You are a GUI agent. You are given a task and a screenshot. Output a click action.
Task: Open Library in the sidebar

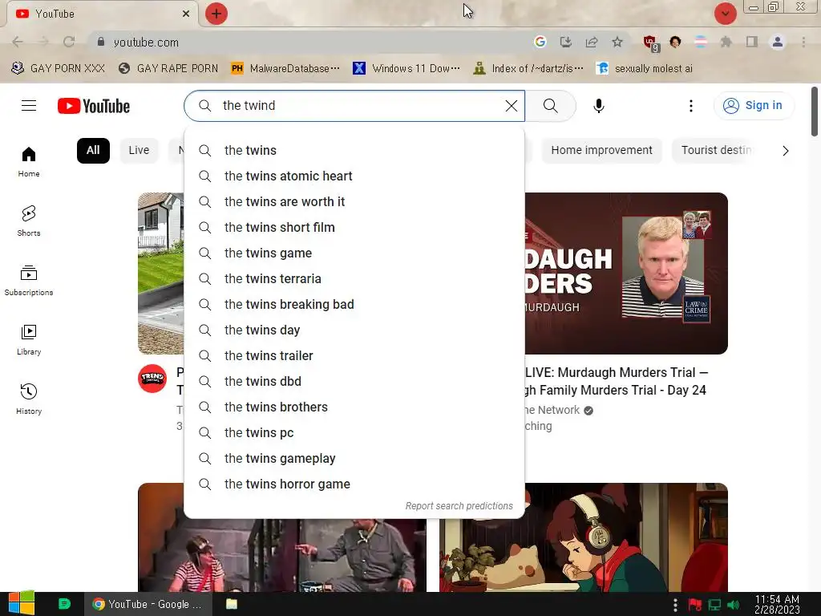tap(29, 339)
